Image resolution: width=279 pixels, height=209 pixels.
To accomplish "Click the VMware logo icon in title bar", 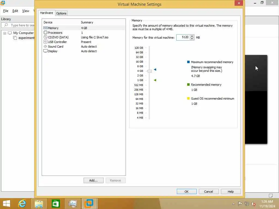I will click(x=3, y=3).
